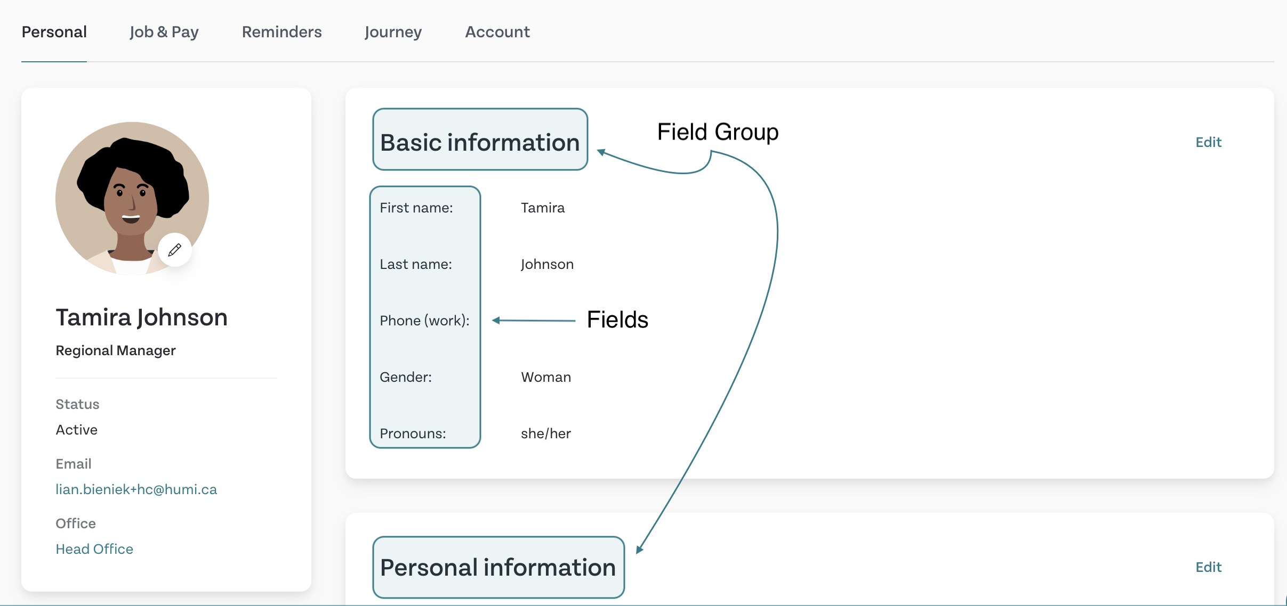Edit the Personal information section
This screenshot has height=606, width=1287.
point(1208,567)
